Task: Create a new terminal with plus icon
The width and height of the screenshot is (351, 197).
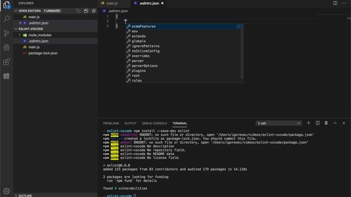Action: [x=308, y=123]
